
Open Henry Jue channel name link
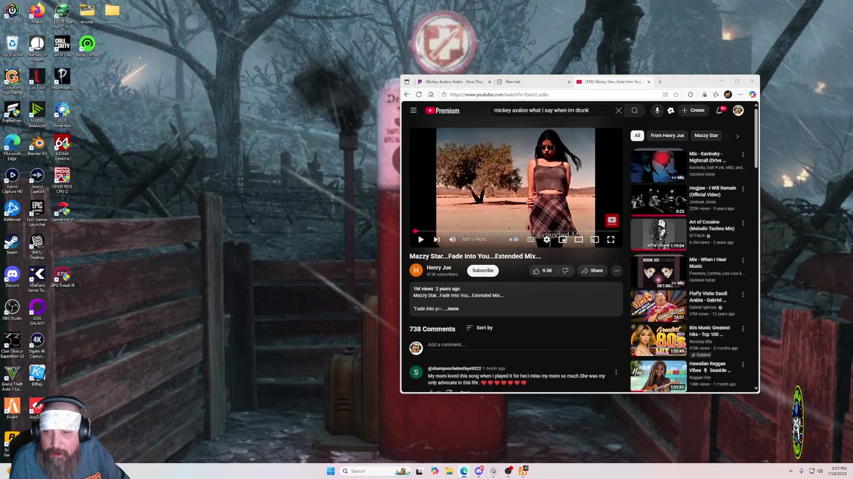tap(438, 267)
